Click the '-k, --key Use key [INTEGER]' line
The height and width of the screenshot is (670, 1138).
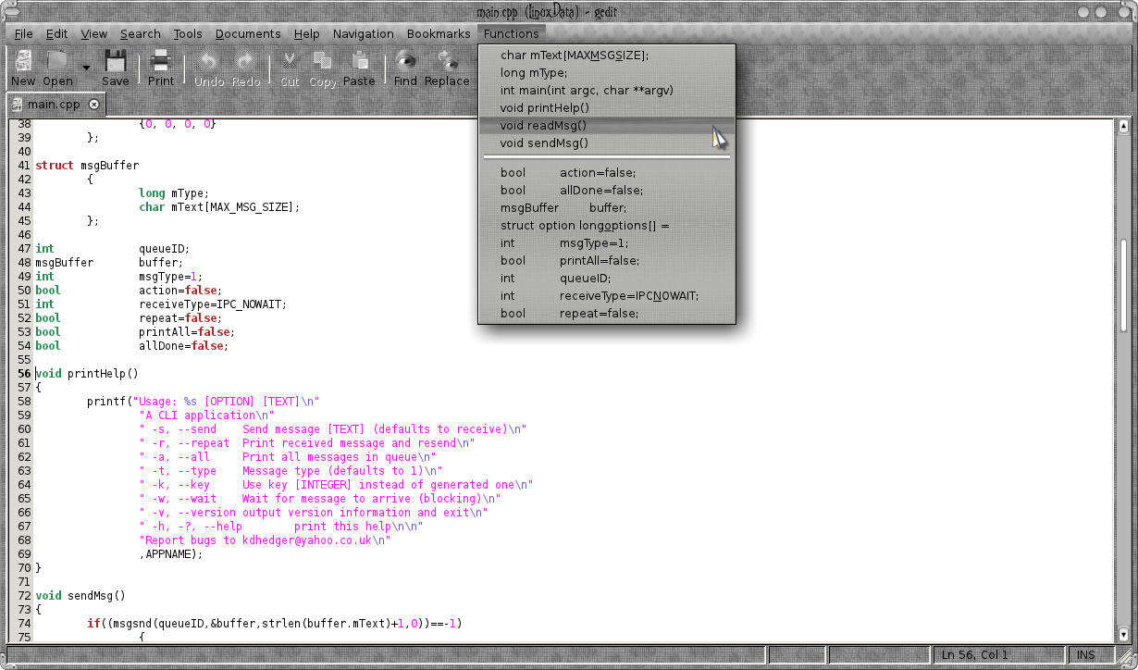(336, 485)
